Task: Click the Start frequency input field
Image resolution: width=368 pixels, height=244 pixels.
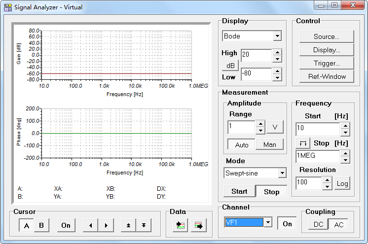Action: [318, 129]
